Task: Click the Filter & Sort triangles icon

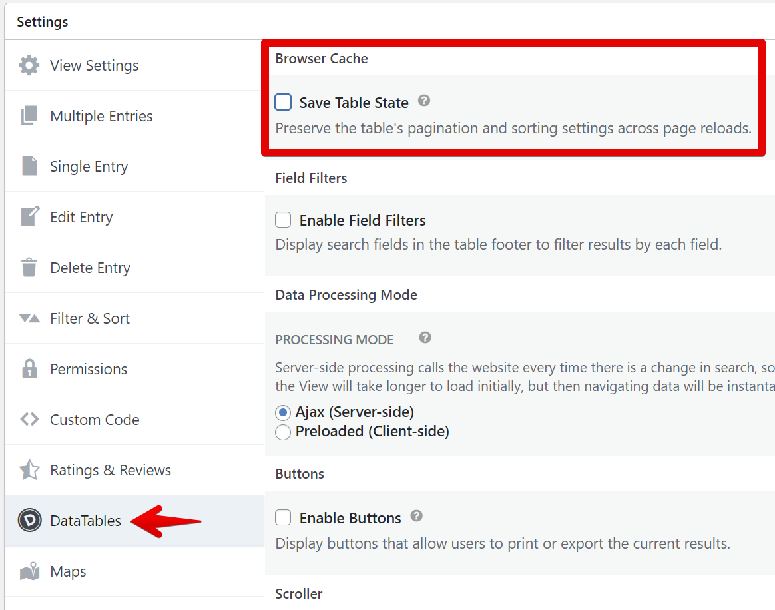Action: [x=29, y=318]
